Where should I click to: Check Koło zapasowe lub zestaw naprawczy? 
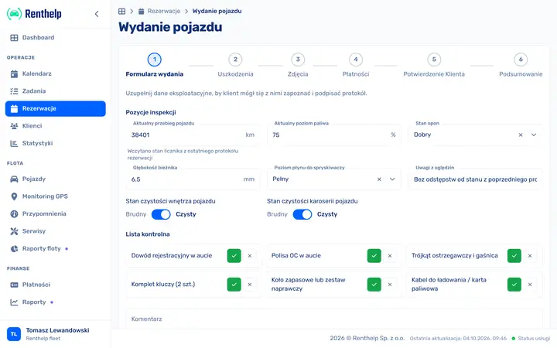point(374,285)
